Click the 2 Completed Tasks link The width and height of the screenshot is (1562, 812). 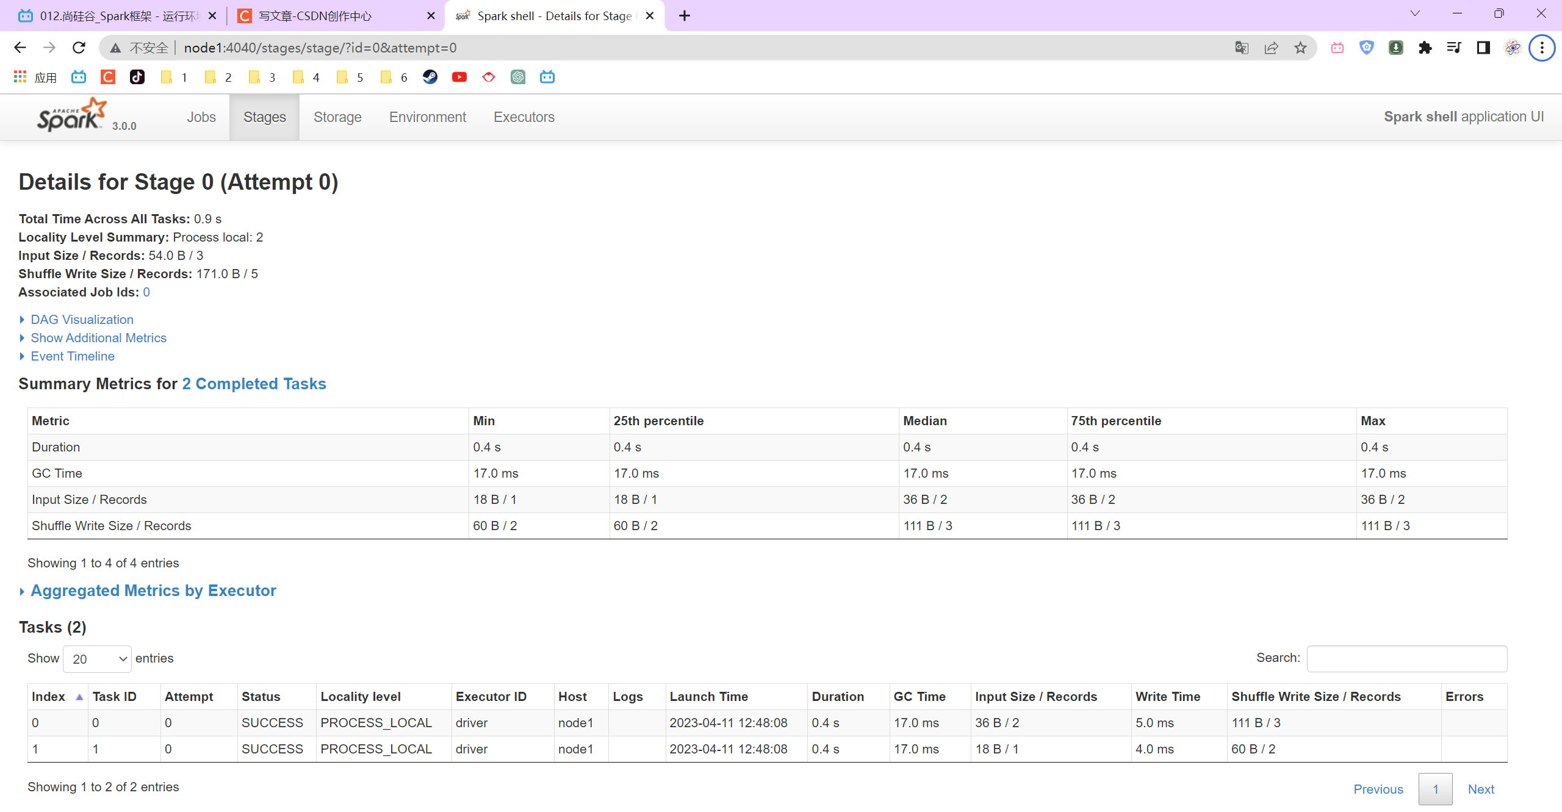tap(254, 383)
